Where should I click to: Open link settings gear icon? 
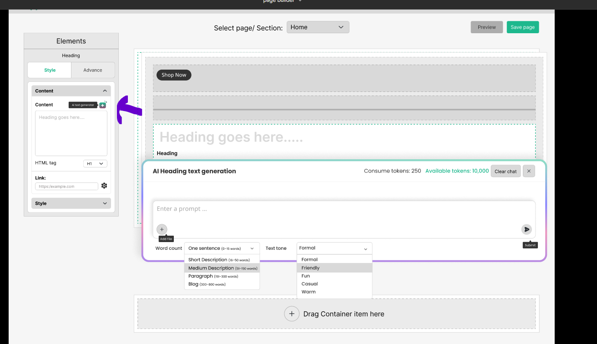tap(104, 186)
